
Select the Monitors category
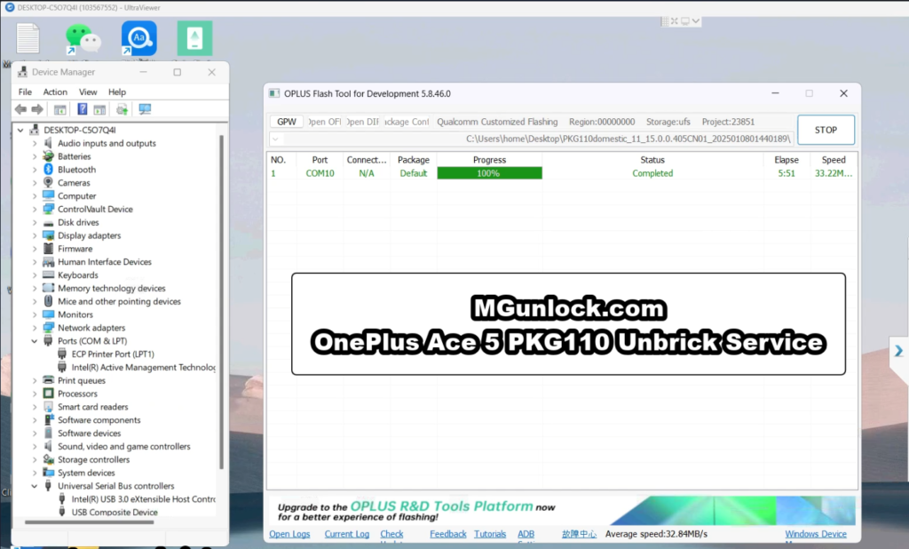[x=75, y=314]
